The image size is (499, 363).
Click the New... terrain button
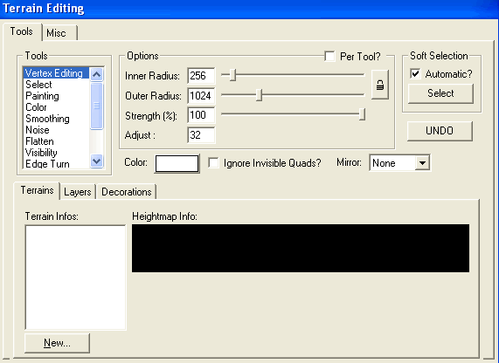[57, 343]
